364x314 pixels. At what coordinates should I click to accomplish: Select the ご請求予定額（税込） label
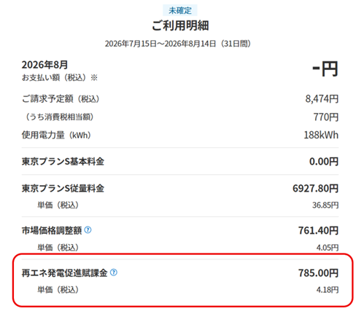click(x=61, y=99)
